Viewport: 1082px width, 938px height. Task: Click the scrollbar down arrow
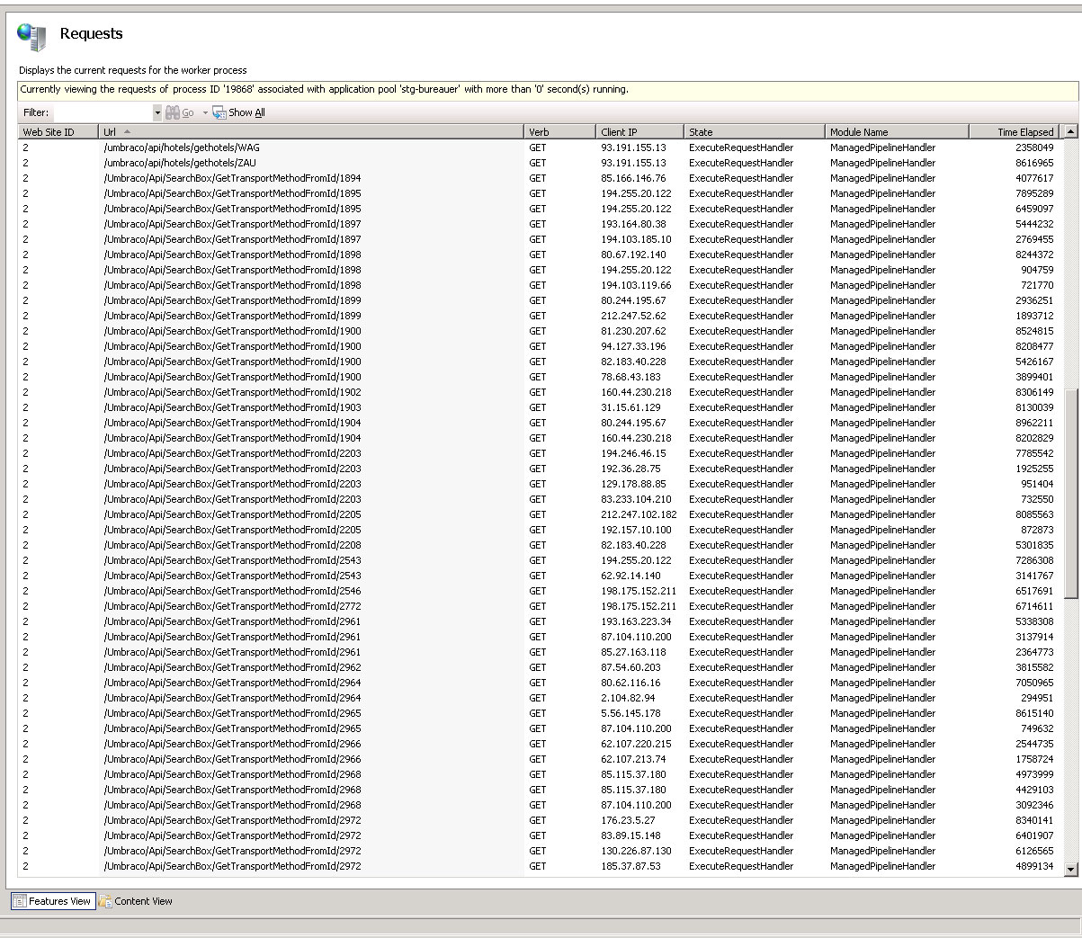click(x=1070, y=869)
